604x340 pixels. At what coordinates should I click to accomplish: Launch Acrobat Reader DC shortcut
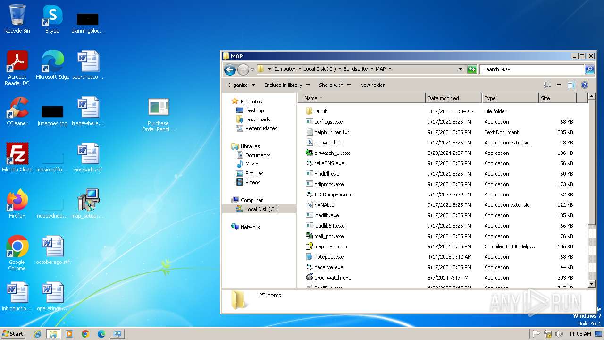[x=17, y=68]
